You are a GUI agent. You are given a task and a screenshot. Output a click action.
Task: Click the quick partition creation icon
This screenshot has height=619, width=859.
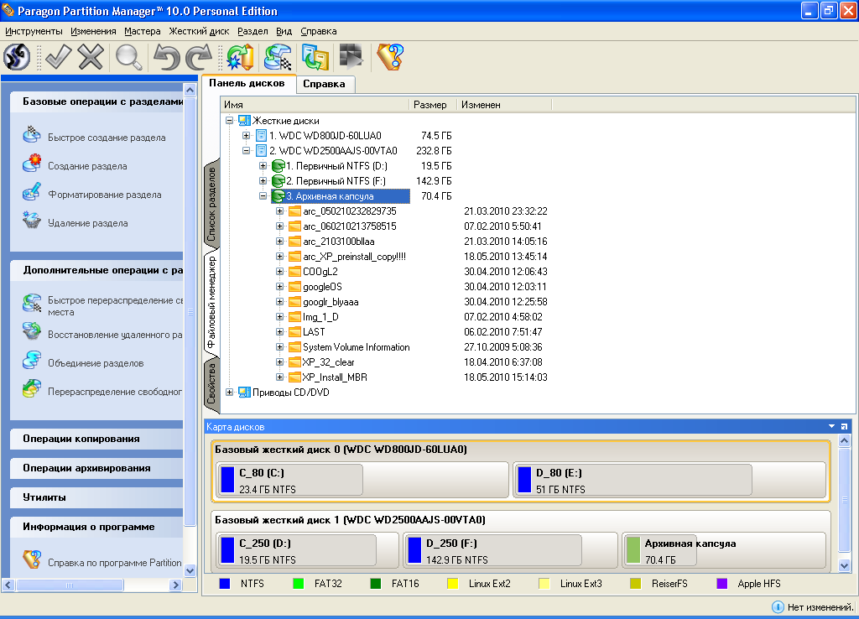(32, 137)
